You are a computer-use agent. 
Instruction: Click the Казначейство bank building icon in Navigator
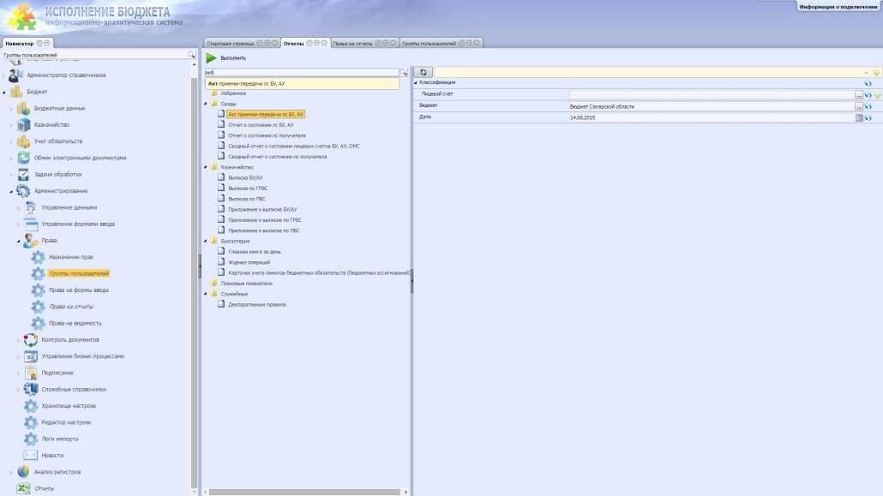tap(24, 124)
